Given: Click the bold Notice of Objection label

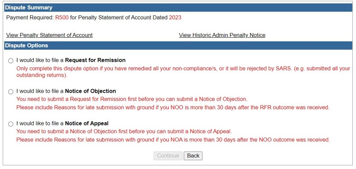Looking at the screenshot, I should (x=90, y=91).
